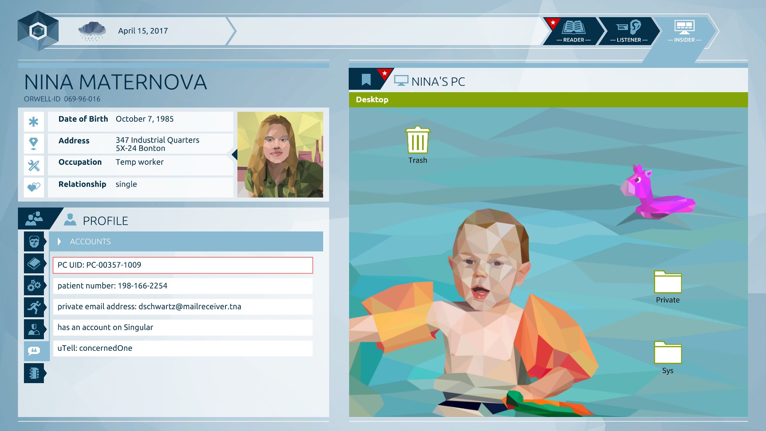Open the Trash on Nina's desktop
This screenshot has height=431, width=766.
[x=418, y=145]
